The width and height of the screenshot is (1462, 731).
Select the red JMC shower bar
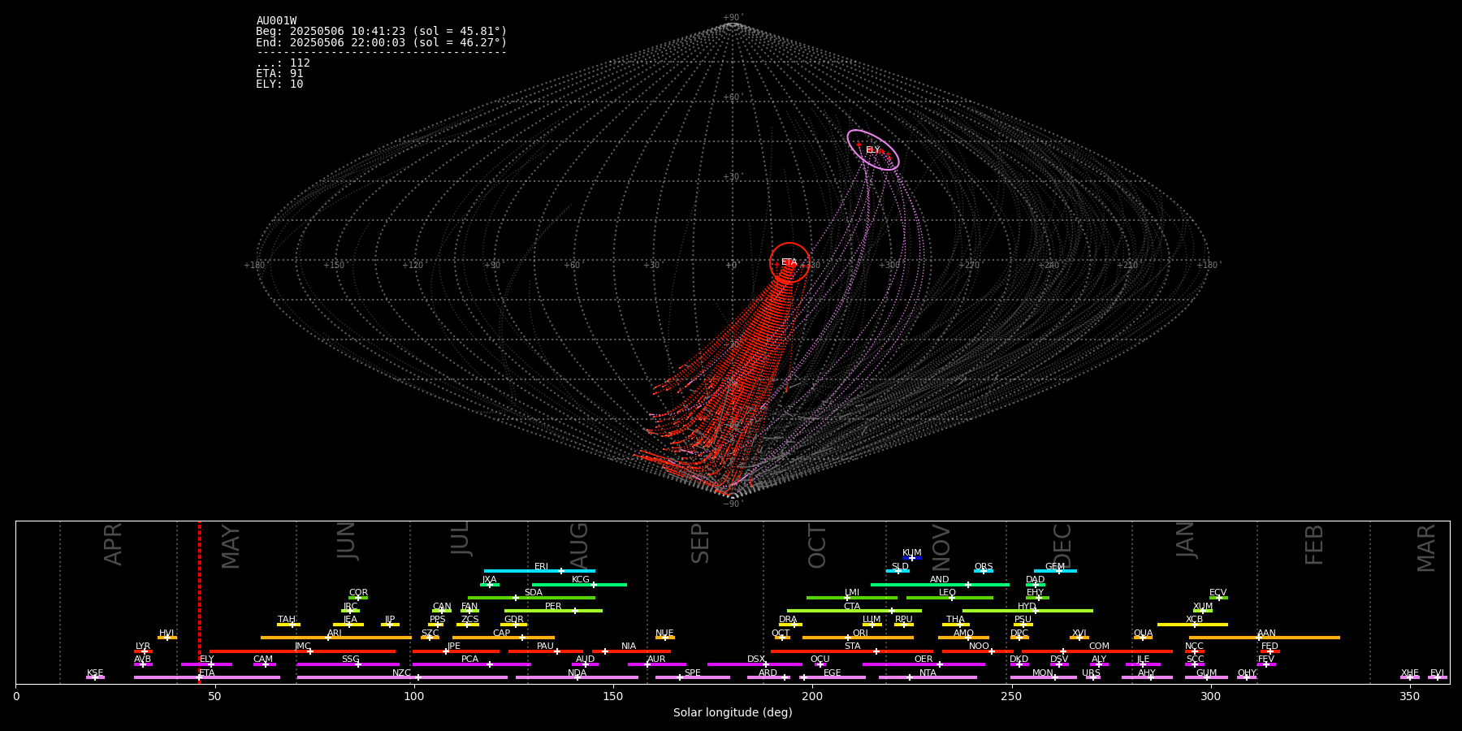(302, 651)
